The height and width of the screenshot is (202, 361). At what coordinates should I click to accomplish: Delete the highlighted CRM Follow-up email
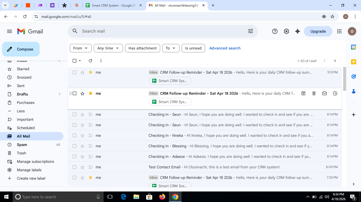click(314, 93)
